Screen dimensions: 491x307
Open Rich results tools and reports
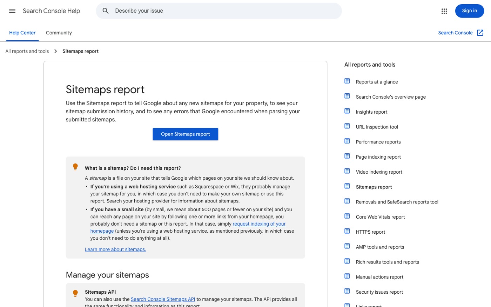tap(387, 262)
